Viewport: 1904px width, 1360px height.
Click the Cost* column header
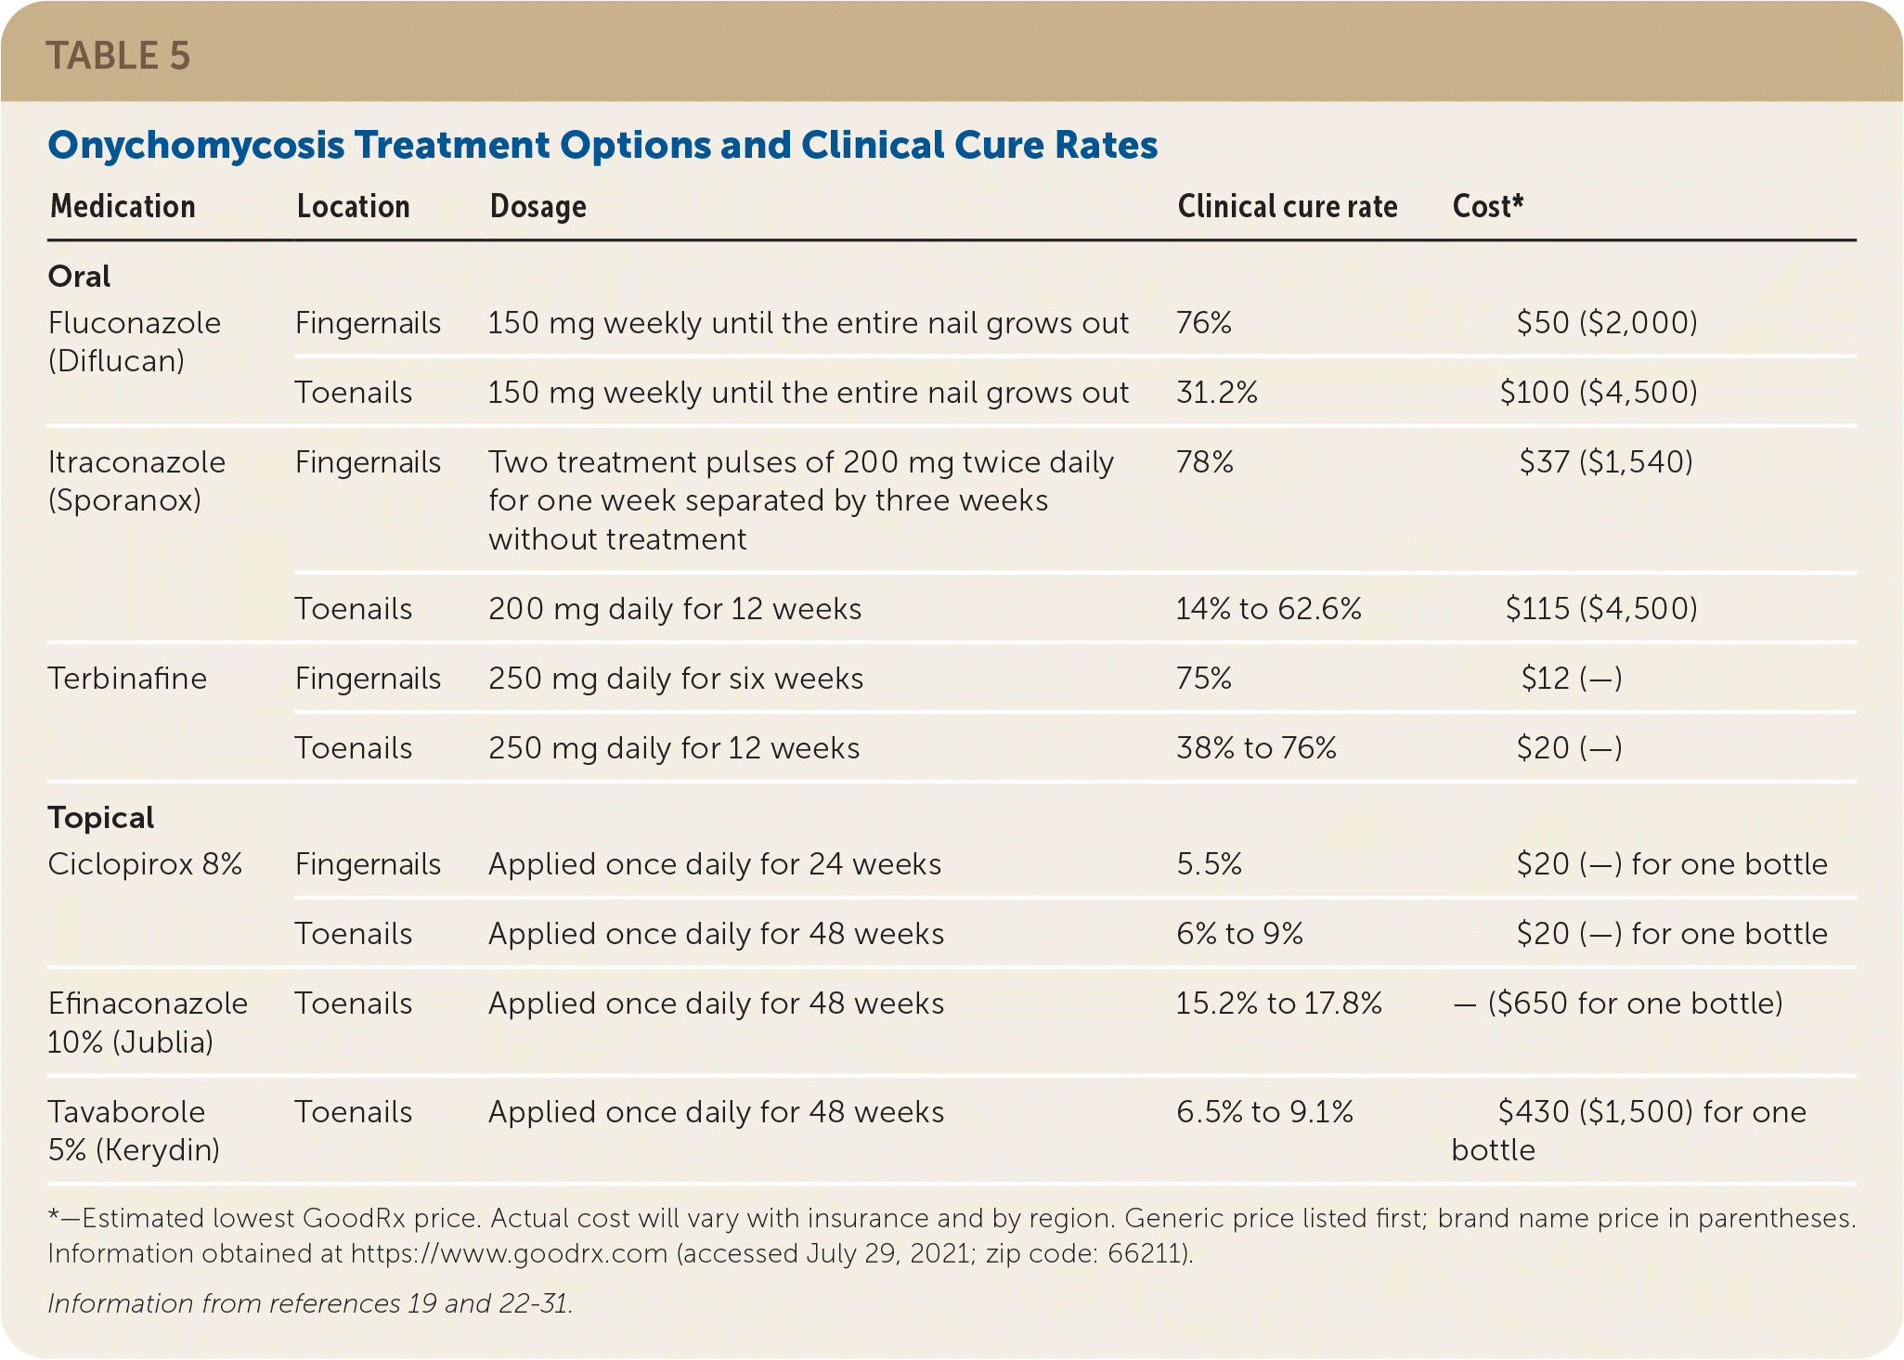click(1487, 206)
